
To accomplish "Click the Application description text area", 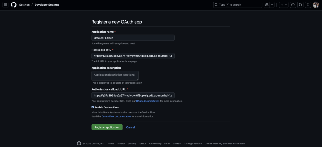I will [x=115, y=75].
